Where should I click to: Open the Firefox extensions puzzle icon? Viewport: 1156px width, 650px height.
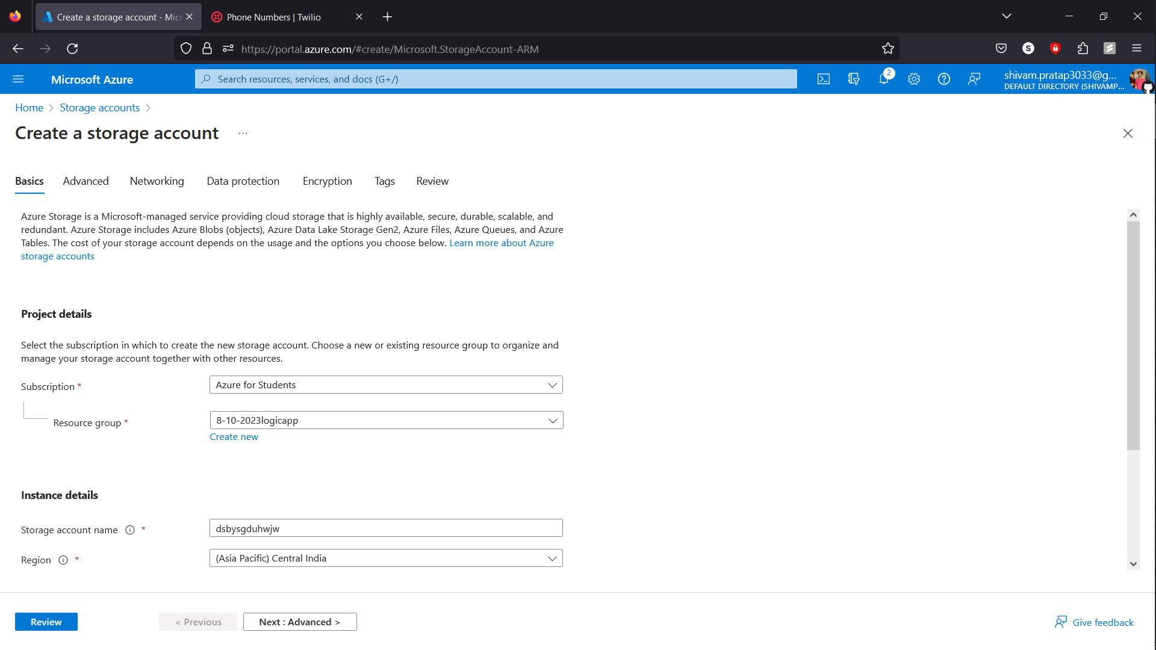coord(1083,48)
